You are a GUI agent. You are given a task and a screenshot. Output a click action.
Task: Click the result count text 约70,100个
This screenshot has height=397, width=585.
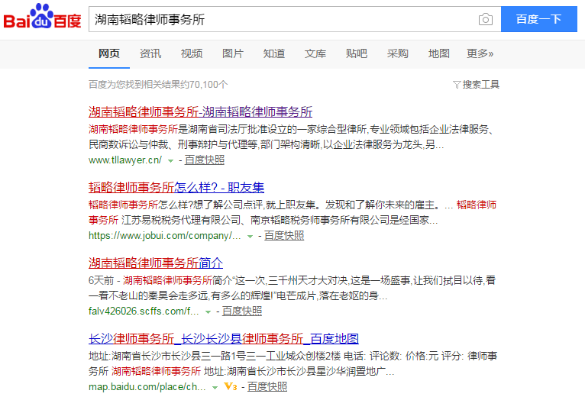coord(204,85)
